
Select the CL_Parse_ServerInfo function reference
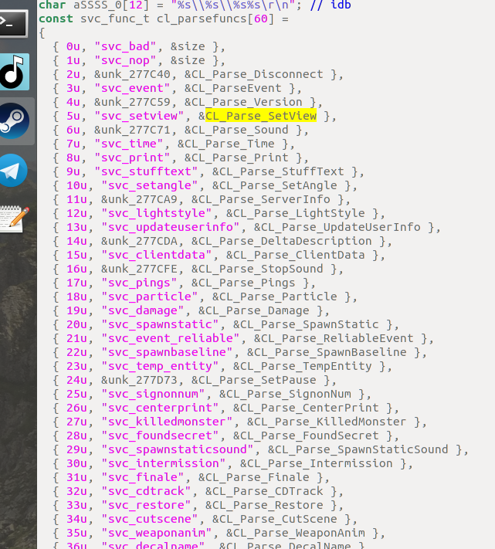click(x=264, y=199)
